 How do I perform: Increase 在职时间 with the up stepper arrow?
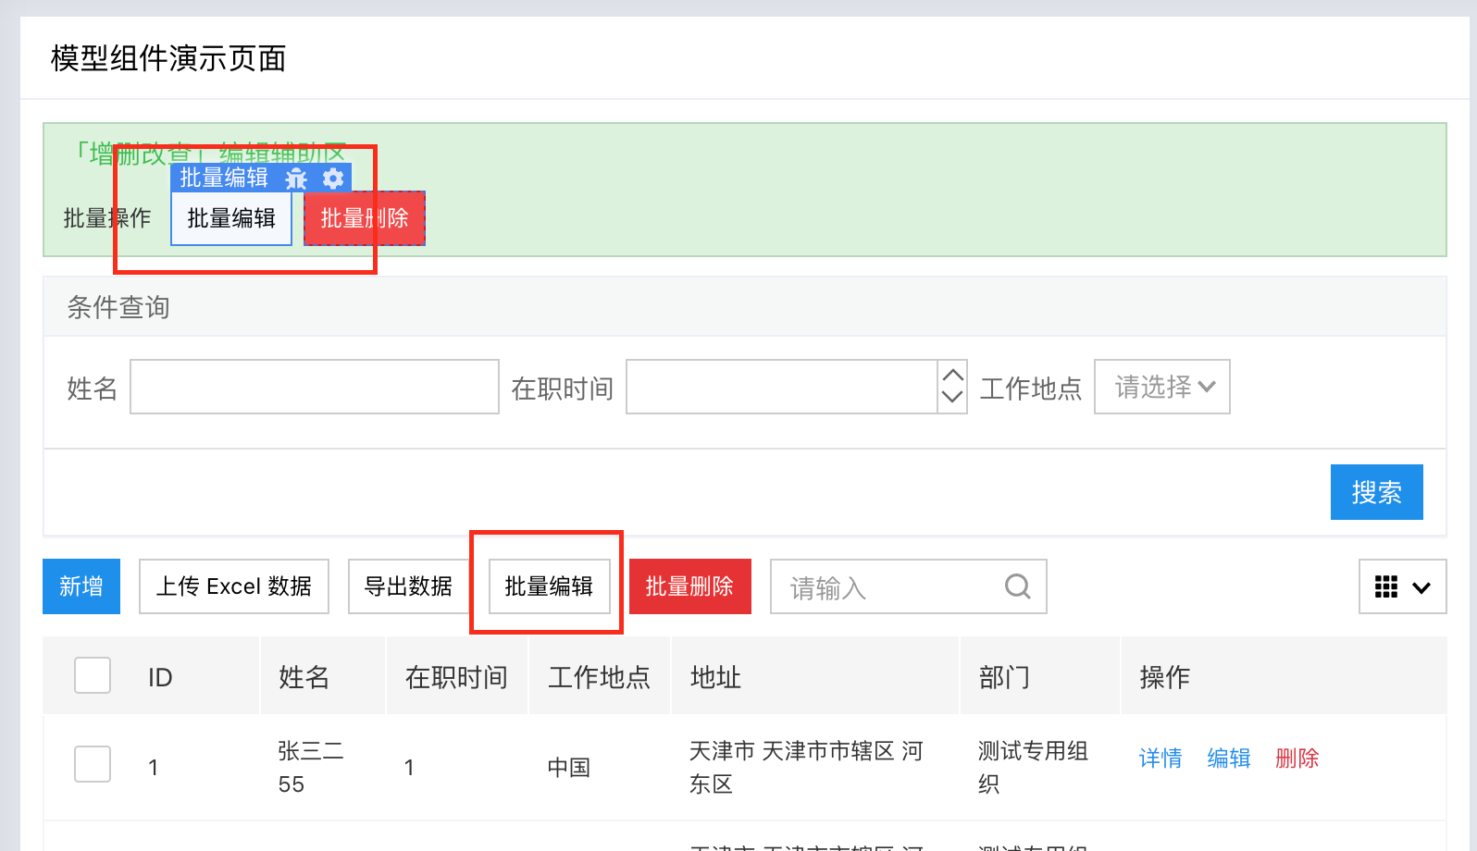pyautogui.click(x=952, y=375)
